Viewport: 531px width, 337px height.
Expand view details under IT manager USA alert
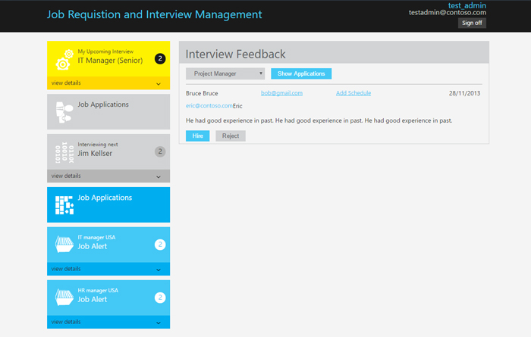[108, 269]
